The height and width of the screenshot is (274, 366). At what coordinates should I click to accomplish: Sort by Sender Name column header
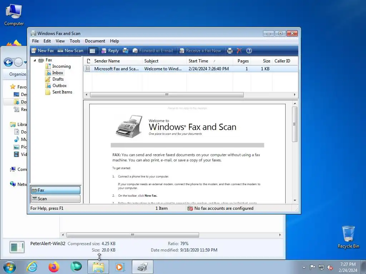117,61
